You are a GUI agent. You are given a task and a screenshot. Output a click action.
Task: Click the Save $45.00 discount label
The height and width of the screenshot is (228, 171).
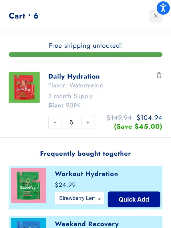pos(138,127)
